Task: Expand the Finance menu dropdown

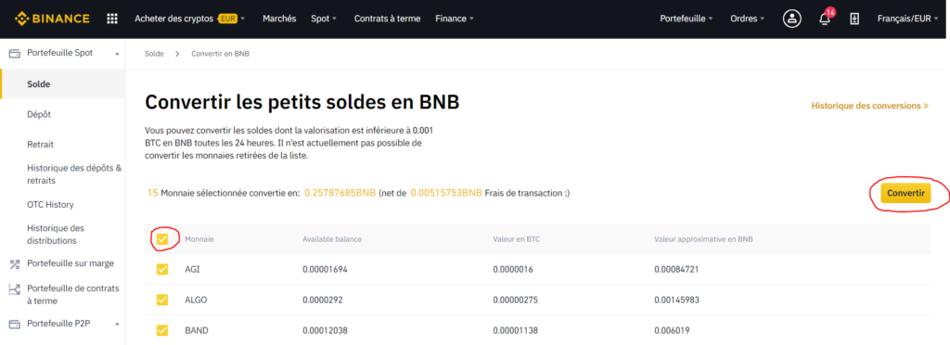Action: click(x=455, y=19)
